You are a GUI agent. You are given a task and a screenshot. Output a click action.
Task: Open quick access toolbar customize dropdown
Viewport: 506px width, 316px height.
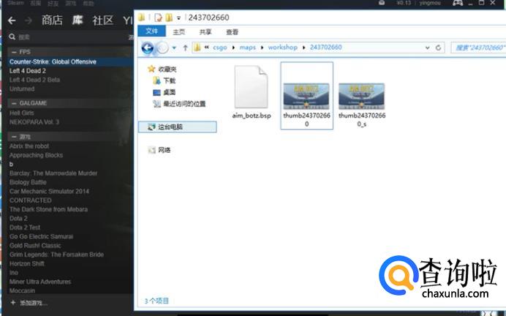(178, 18)
